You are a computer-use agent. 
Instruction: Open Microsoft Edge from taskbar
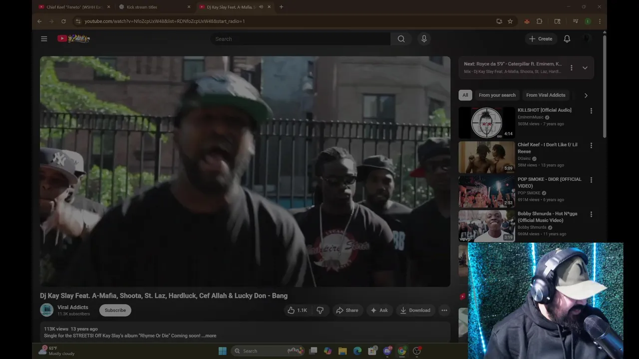click(357, 351)
